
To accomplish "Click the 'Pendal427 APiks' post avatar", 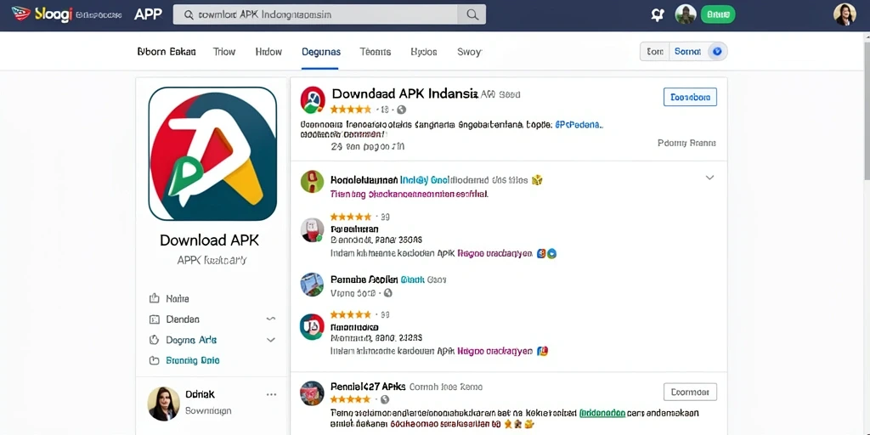I will pyautogui.click(x=312, y=393).
